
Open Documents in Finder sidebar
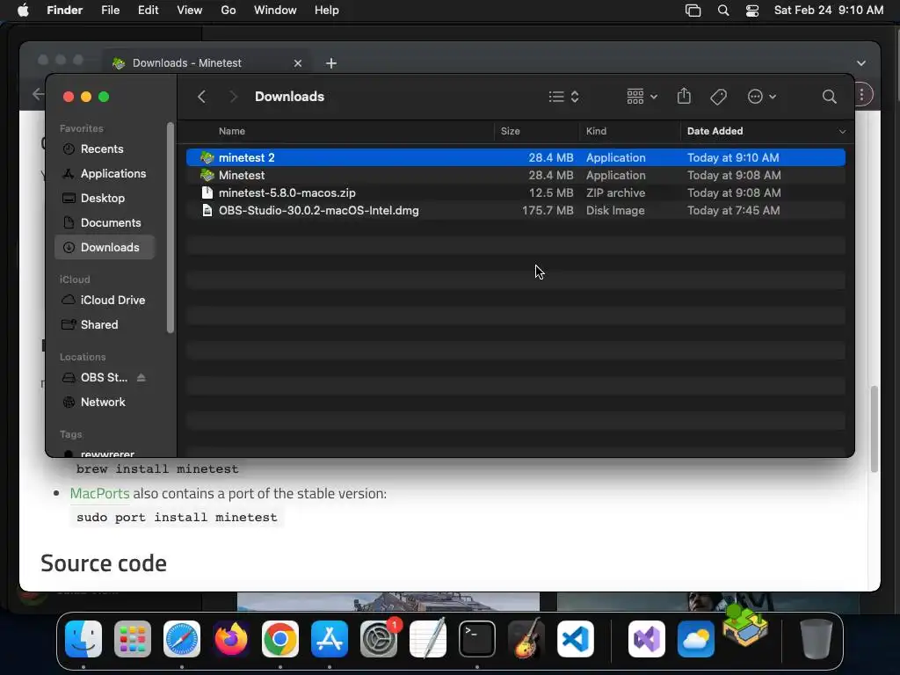[x=105, y=222]
